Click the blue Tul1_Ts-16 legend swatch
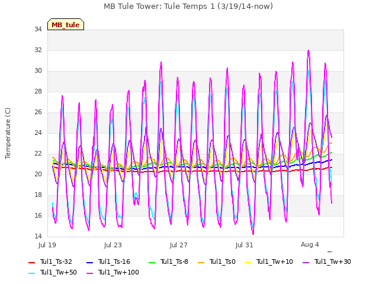 [x=89, y=262]
